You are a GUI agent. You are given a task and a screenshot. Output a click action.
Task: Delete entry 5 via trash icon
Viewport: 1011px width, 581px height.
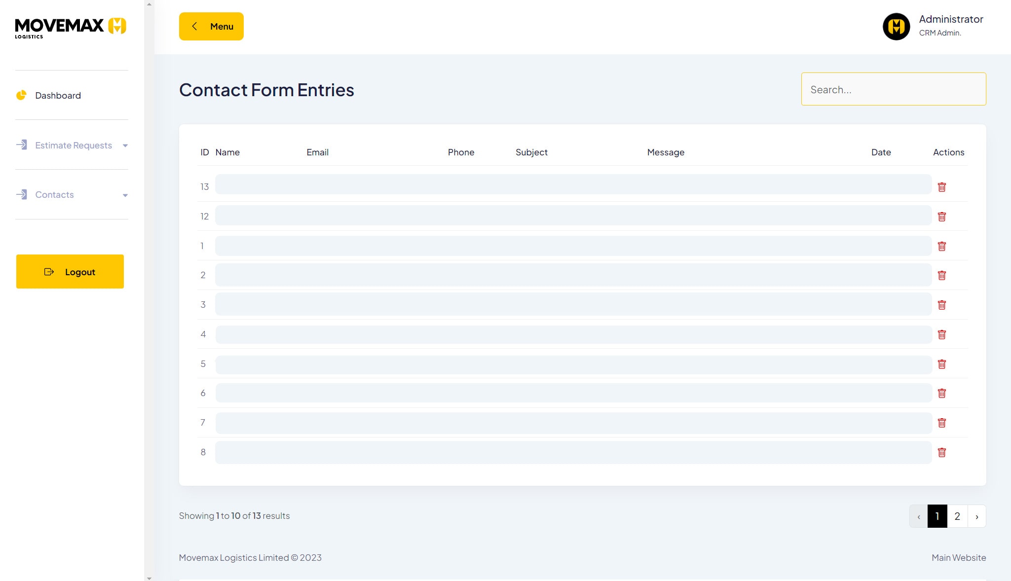[941, 364]
